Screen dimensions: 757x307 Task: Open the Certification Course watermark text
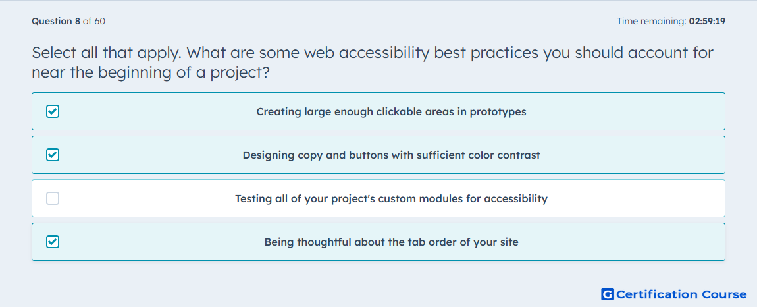pyautogui.click(x=682, y=294)
